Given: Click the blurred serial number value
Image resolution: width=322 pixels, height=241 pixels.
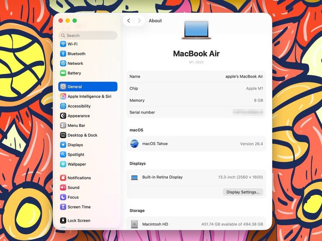Looking at the screenshot, I should 248,112.
